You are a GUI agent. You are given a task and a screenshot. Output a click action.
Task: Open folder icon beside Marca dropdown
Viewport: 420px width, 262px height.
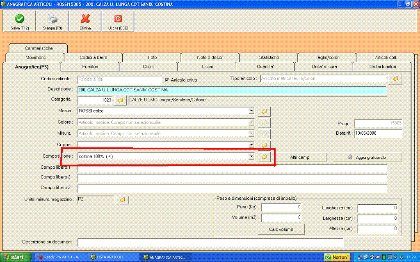(264, 111)
